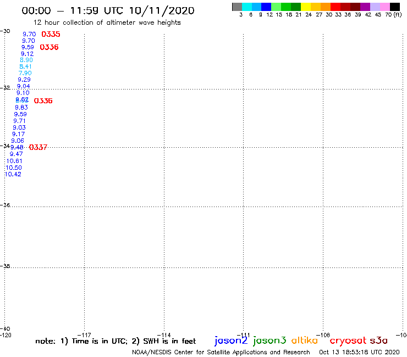The width and height of the screenshot is (407, 357).
Task: Select the wave height value 9.29
Action: click(x=24, y=80)
